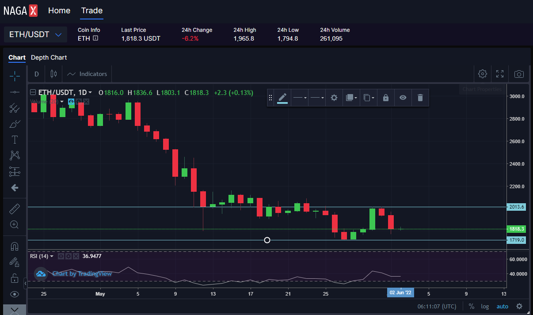Collapse the drawing toolbar with bottom chevron
This screenshot has height=315, width=533.
pos(15,309)
